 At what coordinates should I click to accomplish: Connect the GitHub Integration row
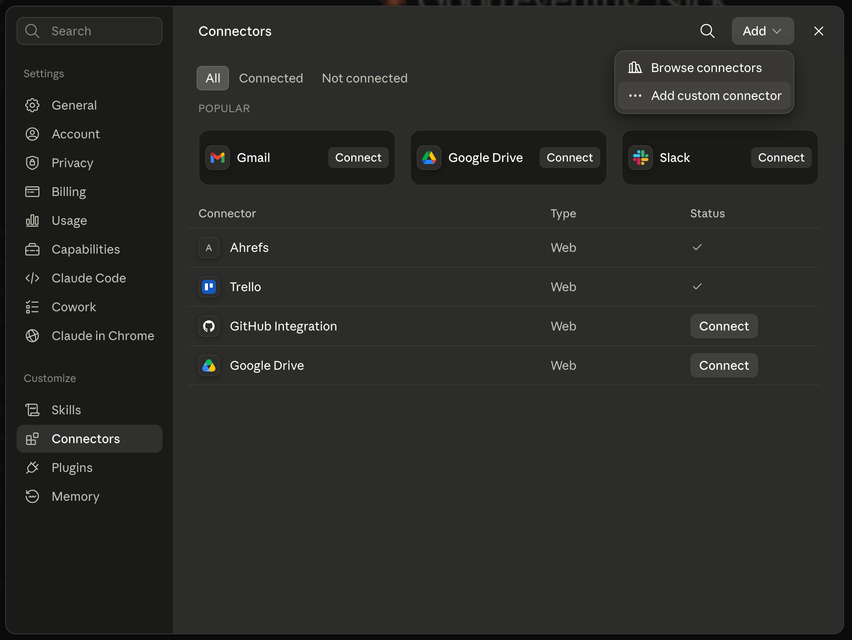click(724, 326)
